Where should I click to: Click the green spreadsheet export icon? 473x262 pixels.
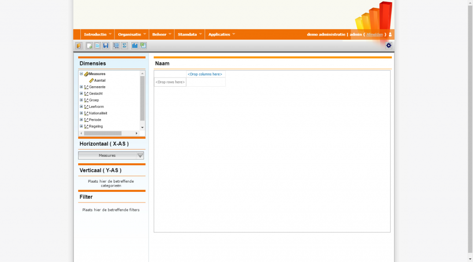(143, 46)
